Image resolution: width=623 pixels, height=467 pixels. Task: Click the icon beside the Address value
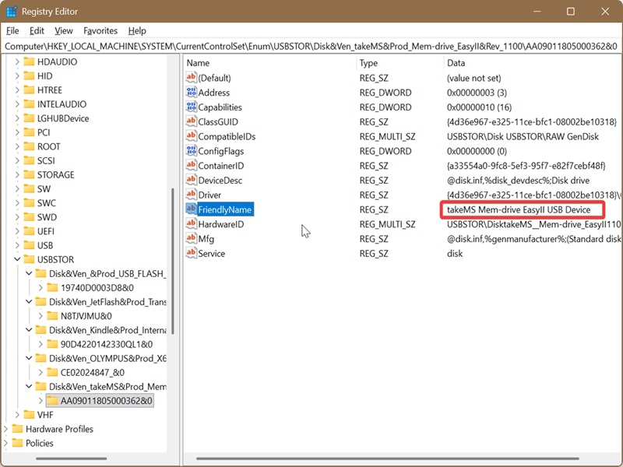[x=191, y=93]
